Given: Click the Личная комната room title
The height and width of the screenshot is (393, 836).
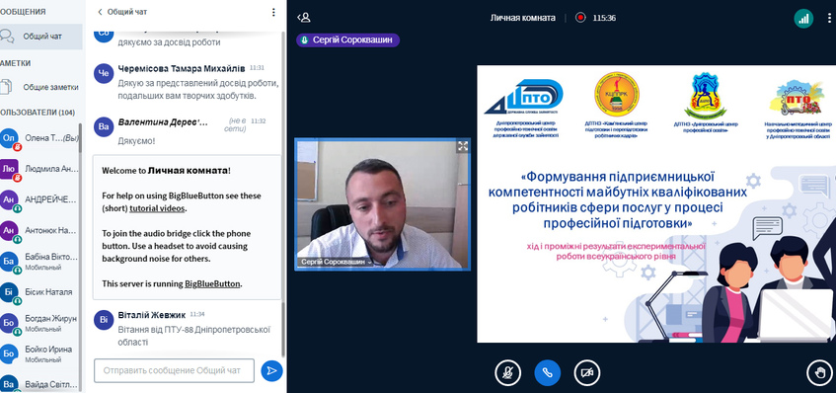Looking at the screenshot, I should pos(522,18).
